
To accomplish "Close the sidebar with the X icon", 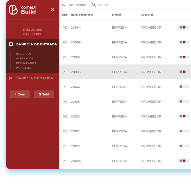I will click(x=53, y=10).
